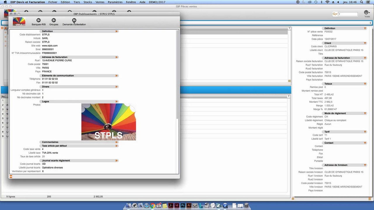Collapse the Journal ecarts règlement section

[117, 160]
